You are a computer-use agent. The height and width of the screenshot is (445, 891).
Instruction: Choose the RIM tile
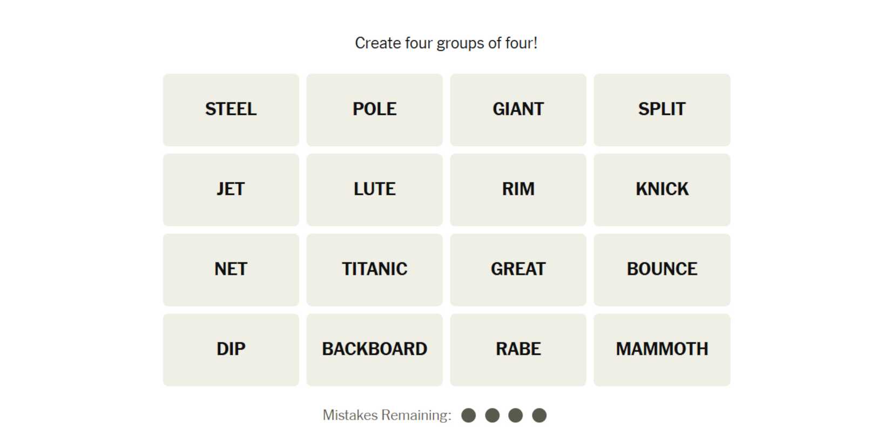(518, 189)
